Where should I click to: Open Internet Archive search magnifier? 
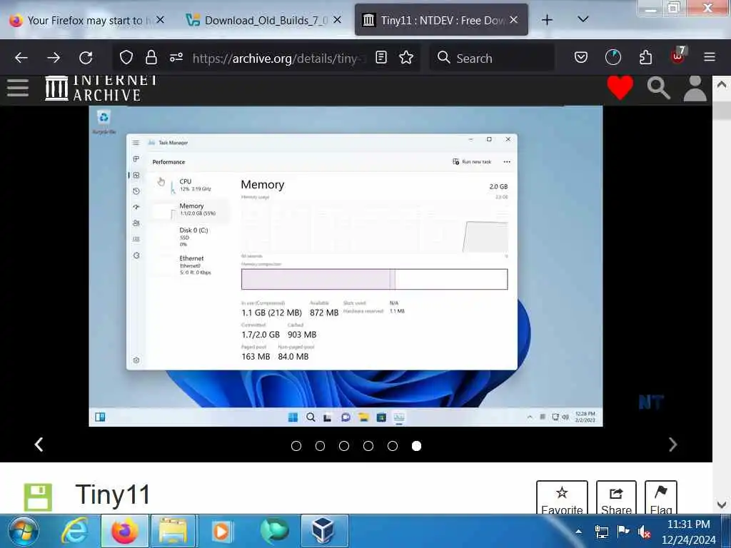point(658,88)
